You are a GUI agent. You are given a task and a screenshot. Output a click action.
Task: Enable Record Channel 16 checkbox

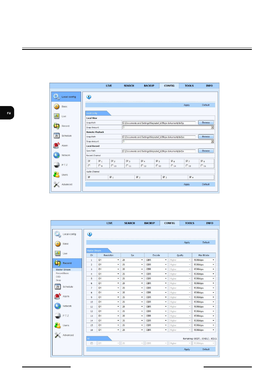pos(202,166)
